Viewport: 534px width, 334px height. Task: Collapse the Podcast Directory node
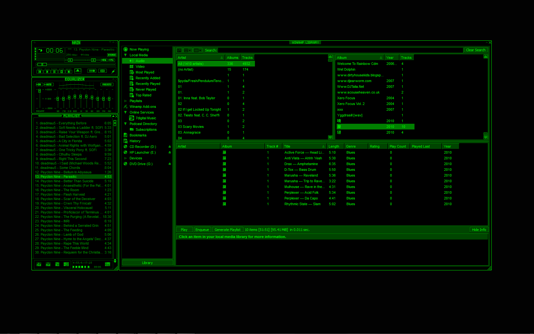126,124
